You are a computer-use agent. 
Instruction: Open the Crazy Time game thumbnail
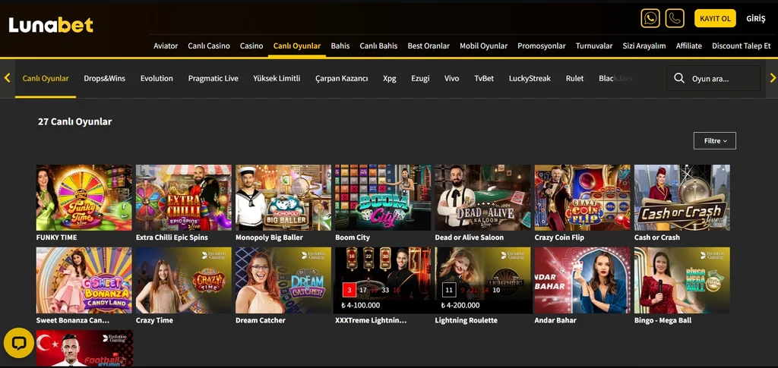[184, 280]
